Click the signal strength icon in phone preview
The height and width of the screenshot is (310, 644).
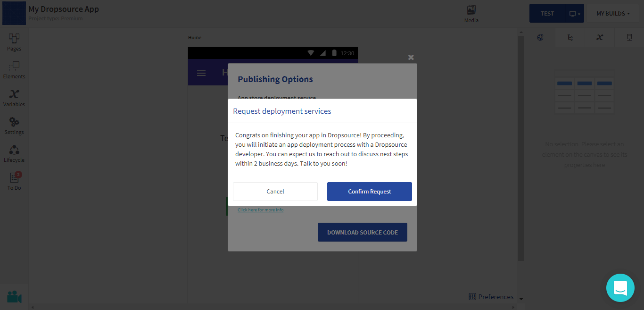pos(323,53)
